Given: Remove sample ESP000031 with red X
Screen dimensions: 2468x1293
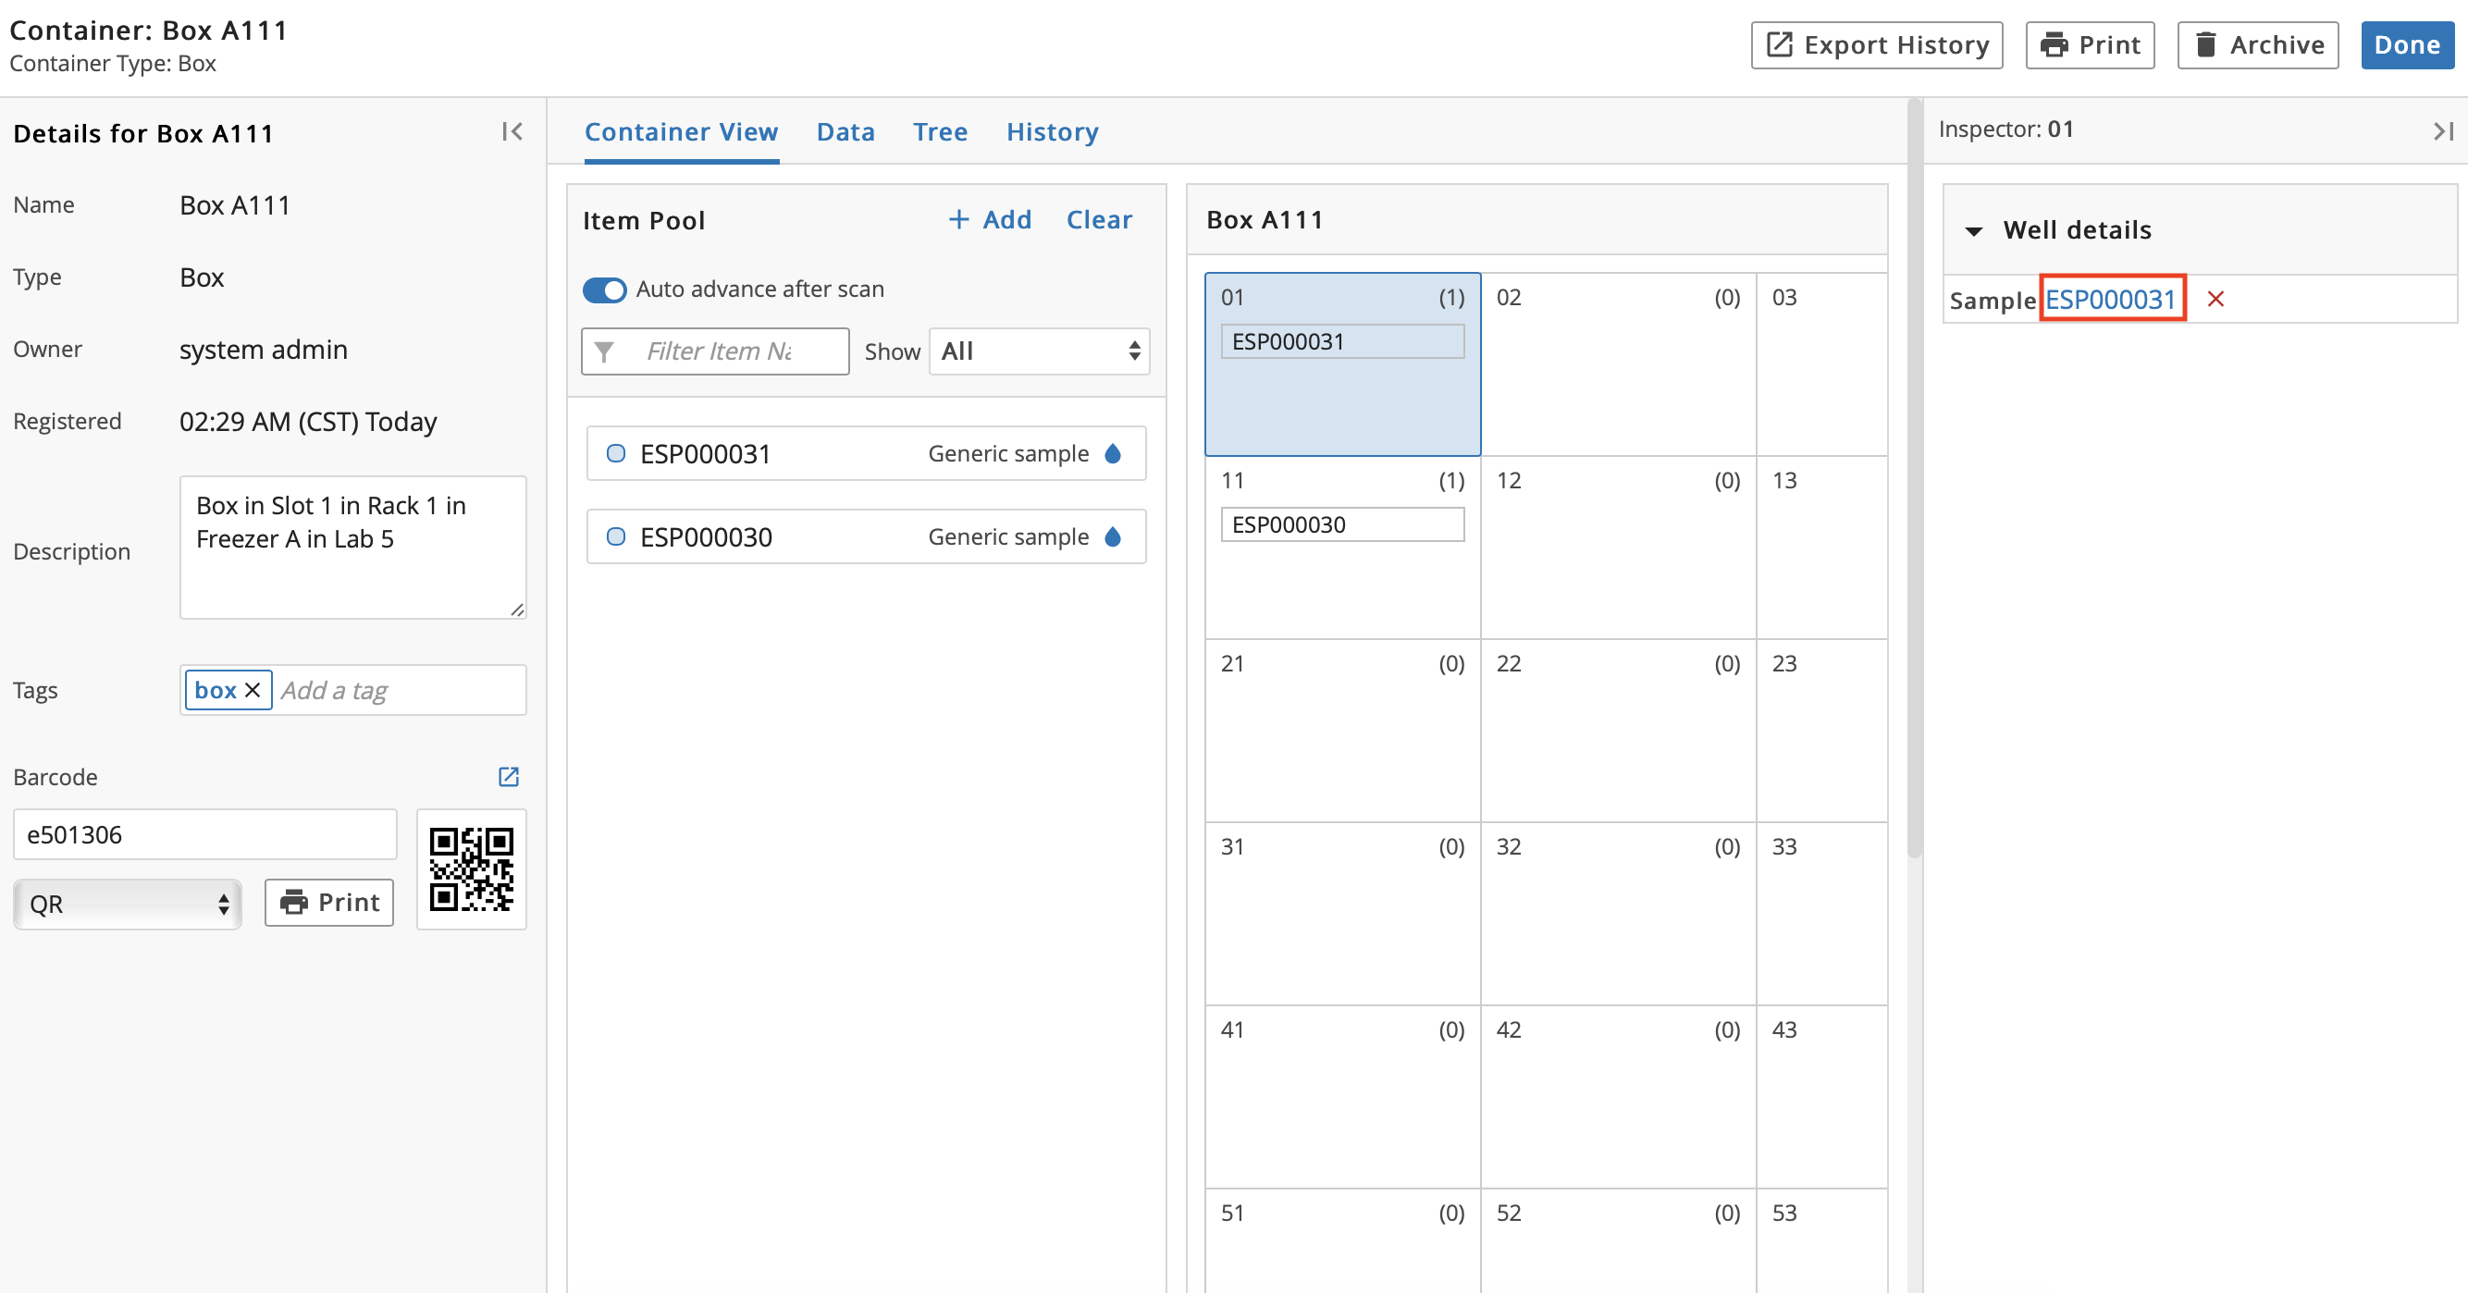Looking at the screenshot, I should click(x=2215, y=299).
